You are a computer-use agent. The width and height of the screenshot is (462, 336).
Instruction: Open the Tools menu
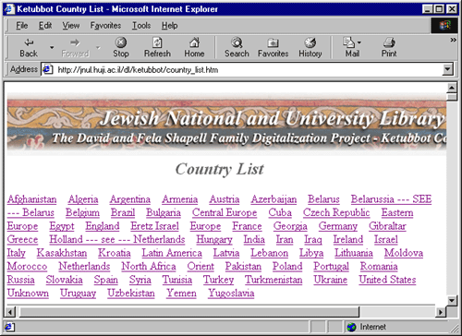click(x=141, y=26)
